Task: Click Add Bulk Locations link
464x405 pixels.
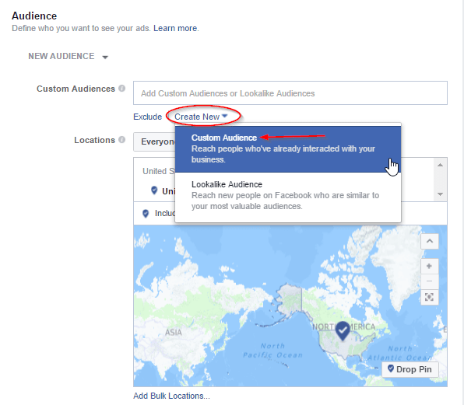Action: (171, 396)
